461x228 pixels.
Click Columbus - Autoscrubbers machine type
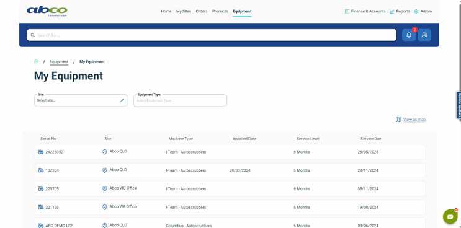189,226
